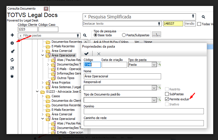Open the Responsável dropdown
The width and height of the screenshot is (218, 140).
click(154, 88)
